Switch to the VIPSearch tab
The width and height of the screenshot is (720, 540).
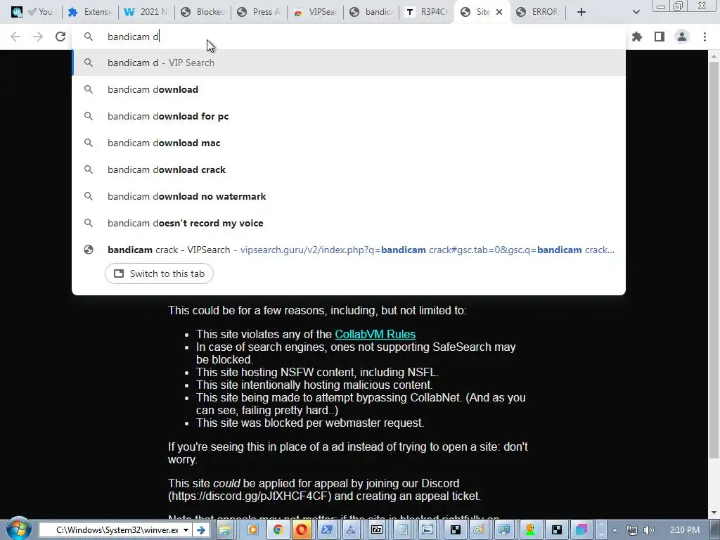click(x=315, y=12)
